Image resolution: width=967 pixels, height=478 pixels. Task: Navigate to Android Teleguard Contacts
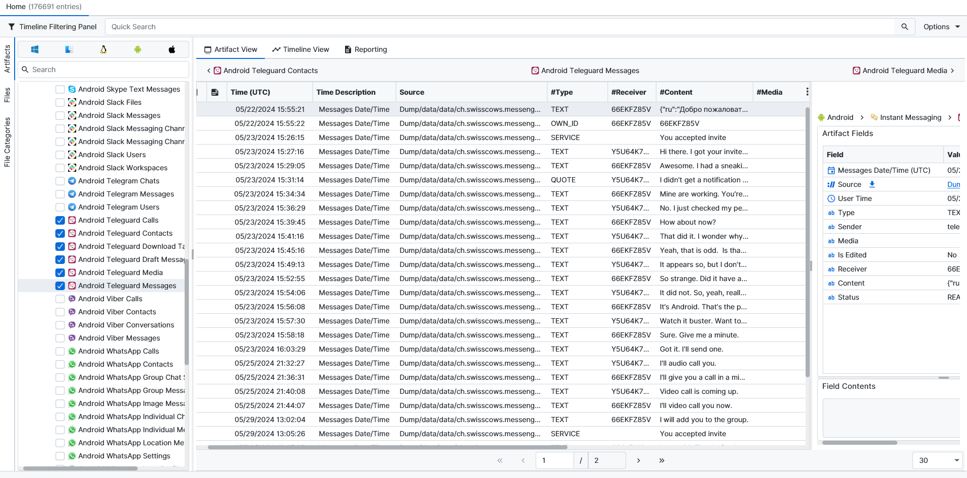coord(266,71)
